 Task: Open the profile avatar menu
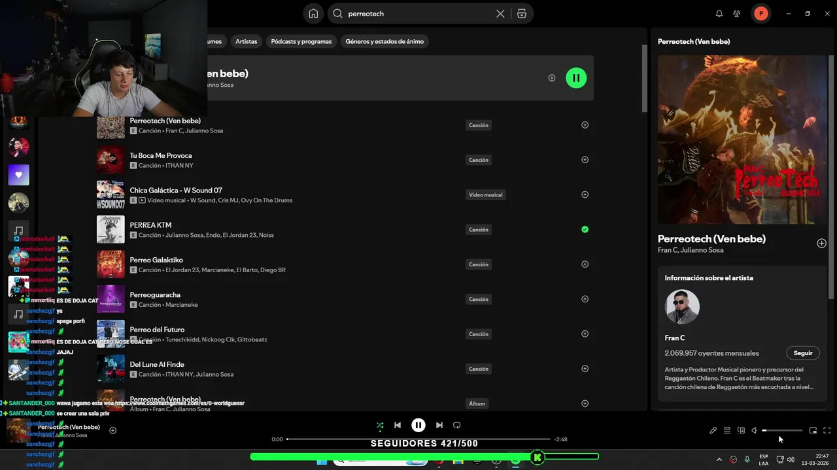(x=761, y=14)
